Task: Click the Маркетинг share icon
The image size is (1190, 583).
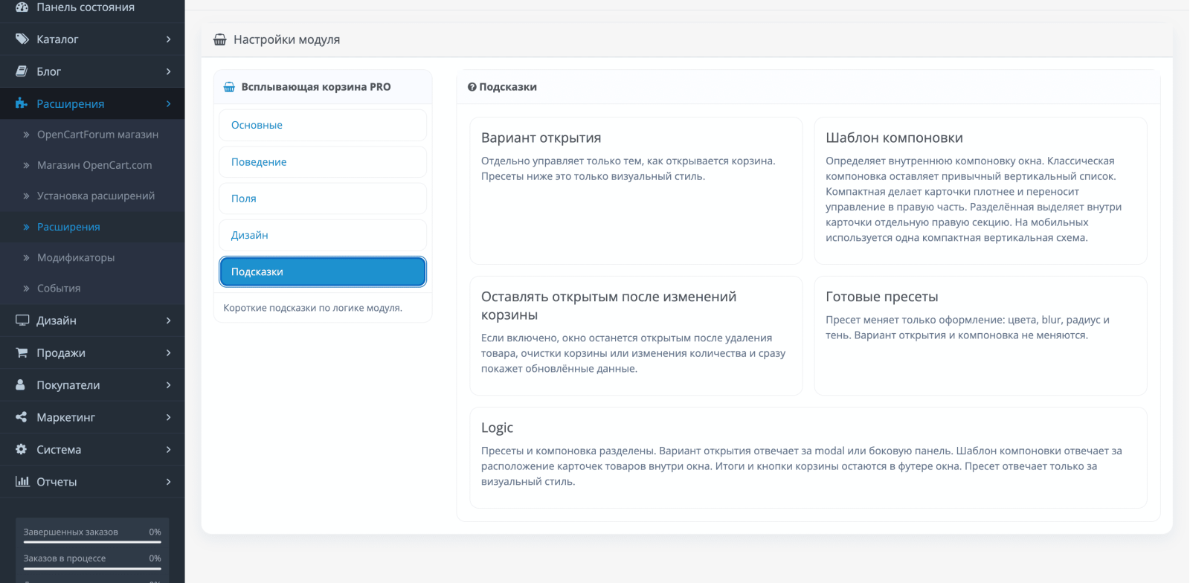Action: point(22,417)
